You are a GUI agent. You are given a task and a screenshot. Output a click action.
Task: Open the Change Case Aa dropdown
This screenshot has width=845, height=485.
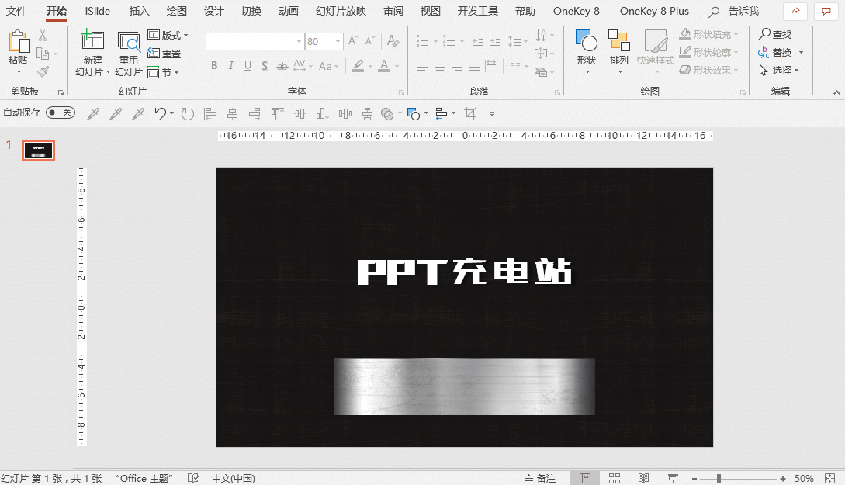tap(328, 66)
